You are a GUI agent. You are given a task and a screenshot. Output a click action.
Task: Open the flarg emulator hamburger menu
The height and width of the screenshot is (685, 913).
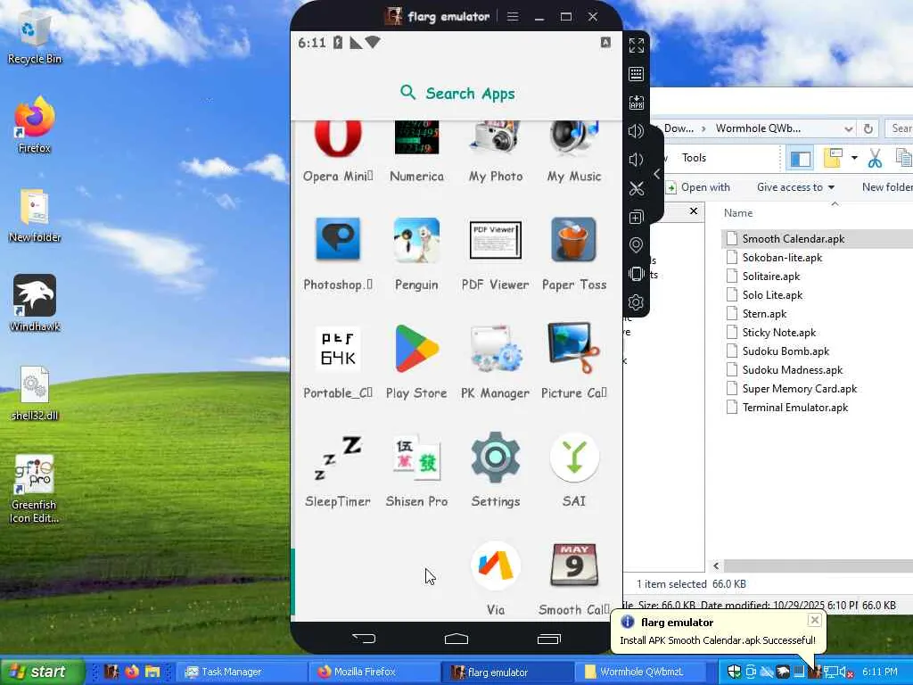click(x=513, y=16)
